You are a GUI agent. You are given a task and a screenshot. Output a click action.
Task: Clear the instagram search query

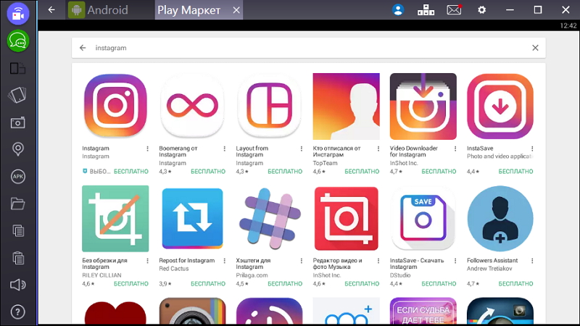pos(535,48)
